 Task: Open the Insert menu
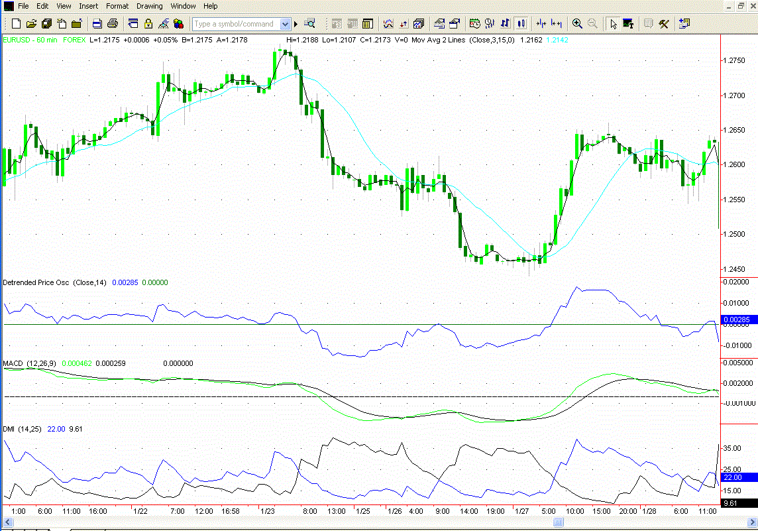click(x=89, y=6)
